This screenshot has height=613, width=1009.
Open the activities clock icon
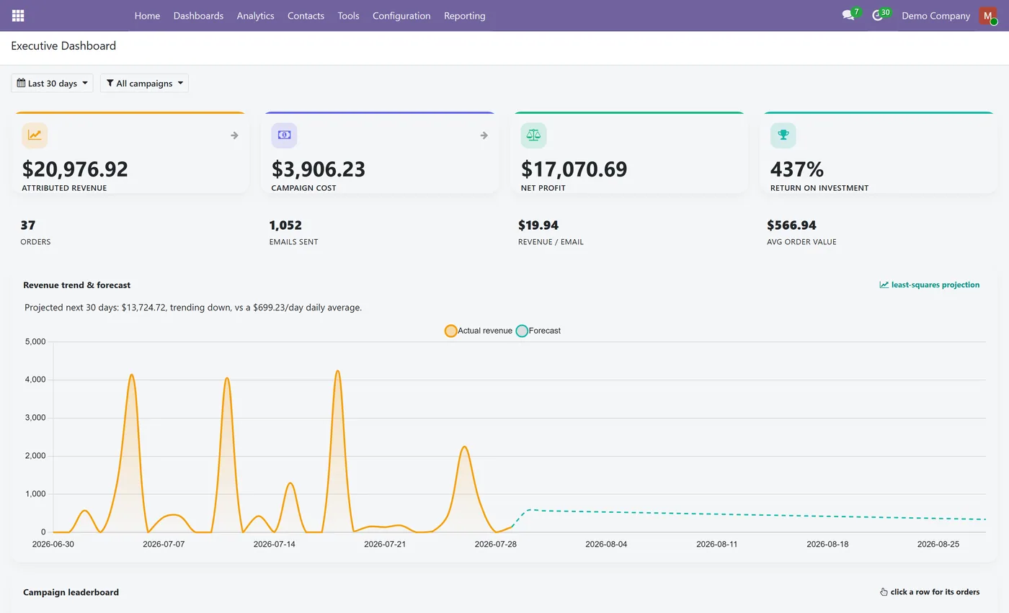pyautogui.click(x=877, y=15)
